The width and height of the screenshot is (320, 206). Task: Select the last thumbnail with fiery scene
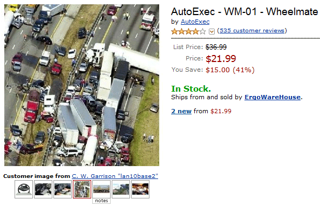tap(140, 189)
